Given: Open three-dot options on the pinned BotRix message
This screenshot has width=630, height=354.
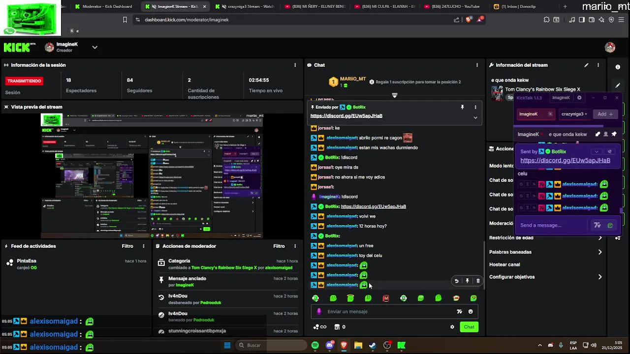Looking at the screenshot, I should tap(475, 107).
